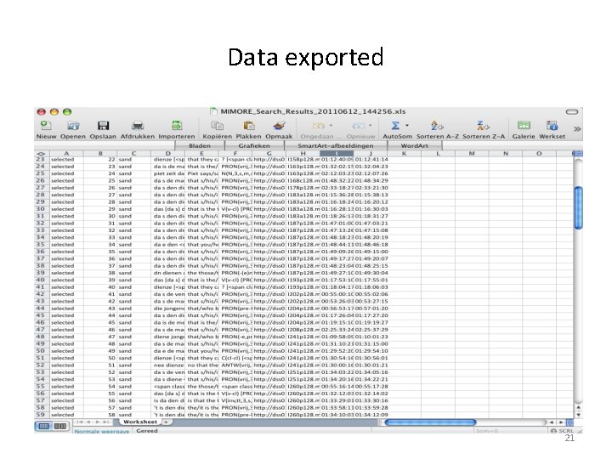Open the Galerie icon
This screenshot has width=612, height=459.
click(524, 126)
